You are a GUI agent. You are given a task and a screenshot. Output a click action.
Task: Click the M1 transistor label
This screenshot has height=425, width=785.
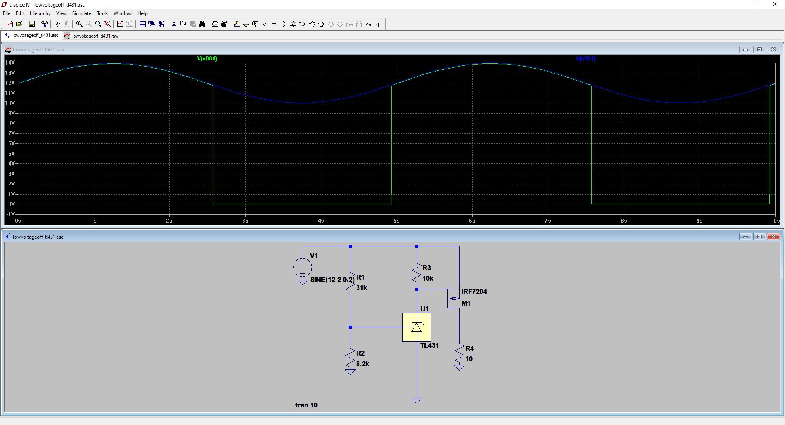point(466,303)
